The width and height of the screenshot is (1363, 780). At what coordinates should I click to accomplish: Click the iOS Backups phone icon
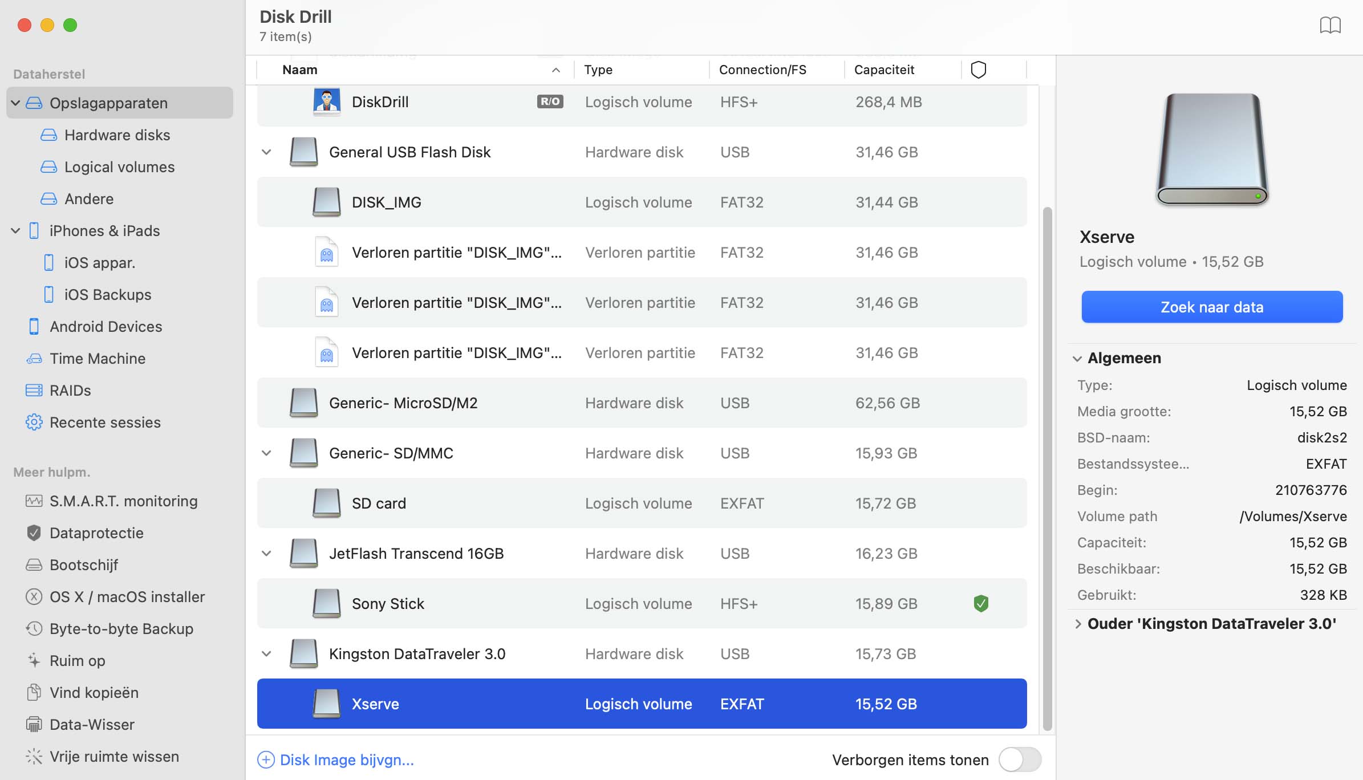click(x=49, y=295)
